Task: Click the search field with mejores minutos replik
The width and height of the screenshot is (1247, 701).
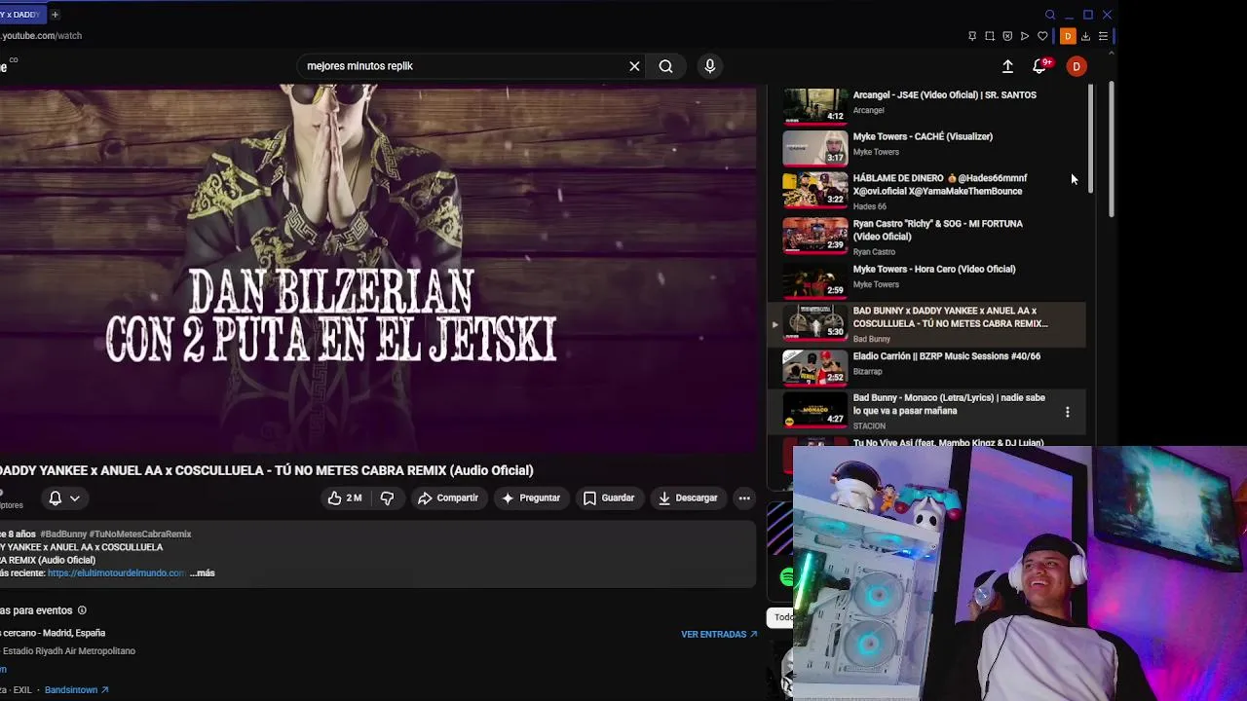Action: (463, 66)
